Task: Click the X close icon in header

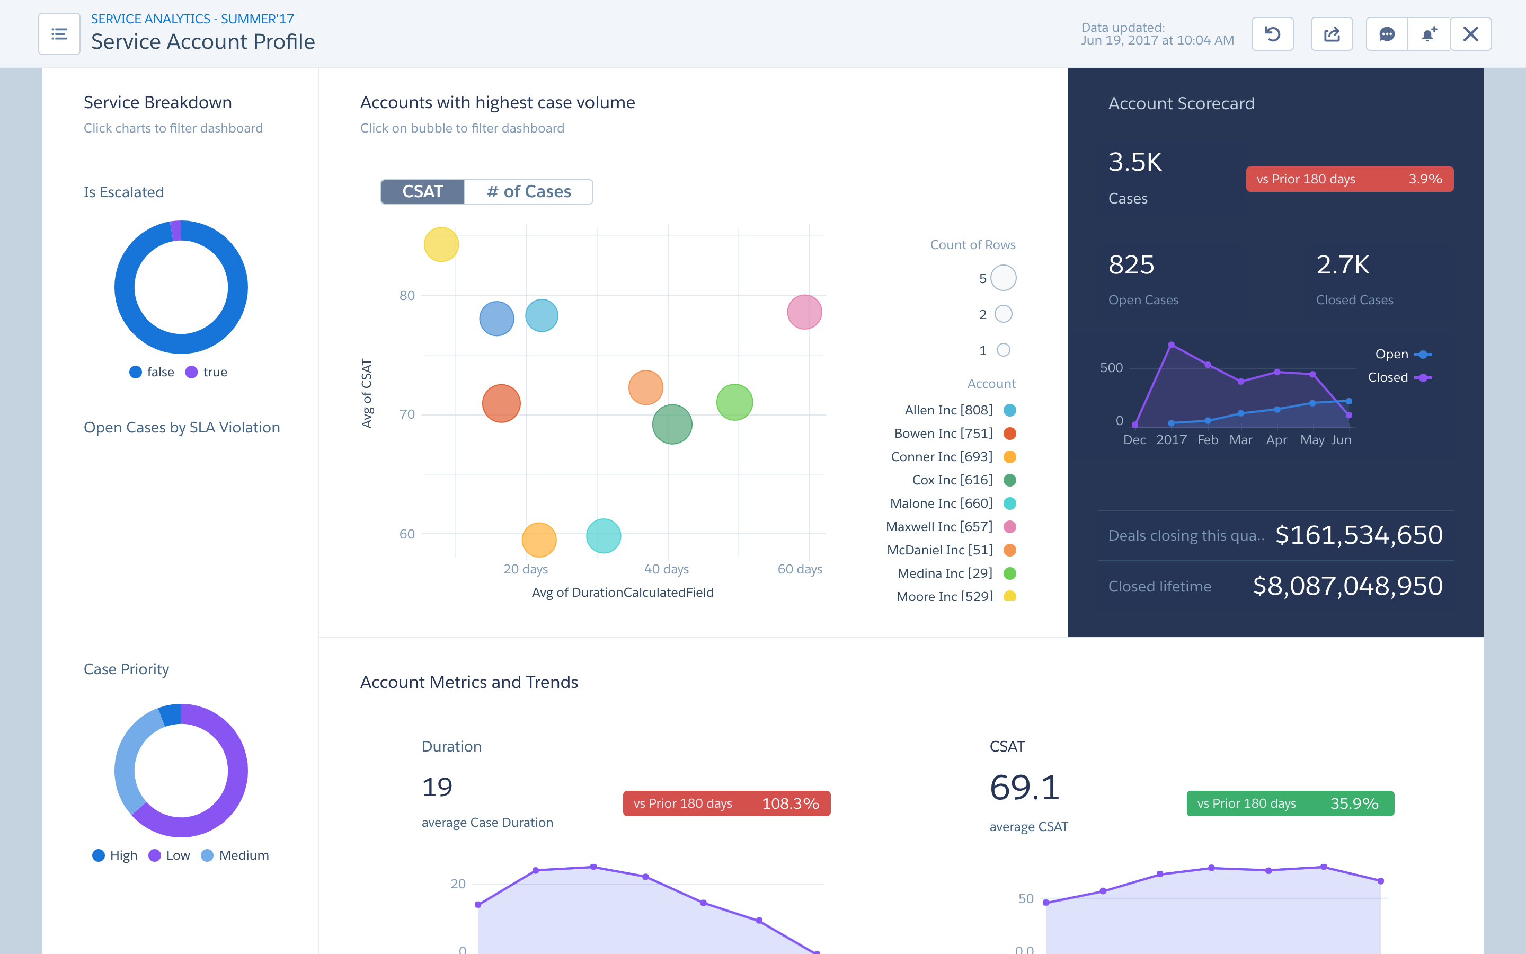Action: (1470, 34)
